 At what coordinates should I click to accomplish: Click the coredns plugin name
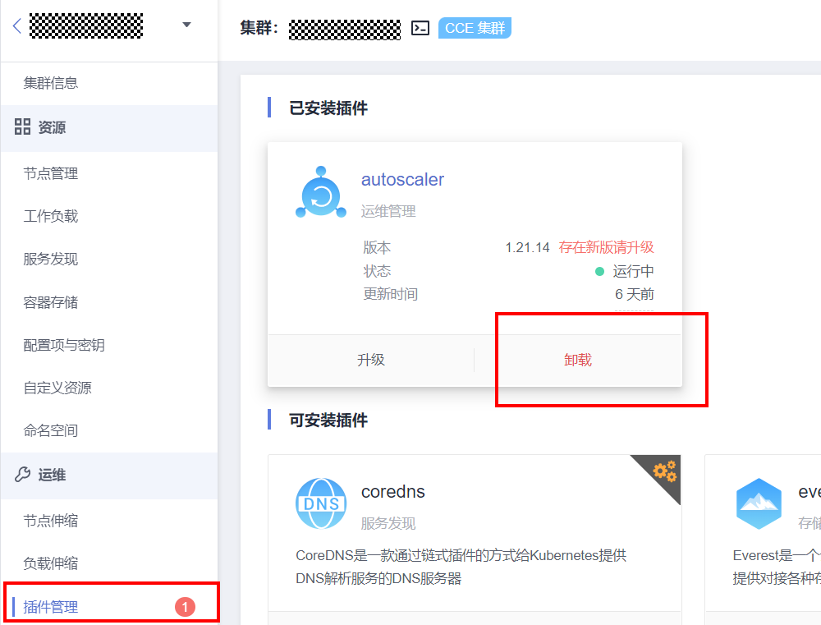[393, 492]
